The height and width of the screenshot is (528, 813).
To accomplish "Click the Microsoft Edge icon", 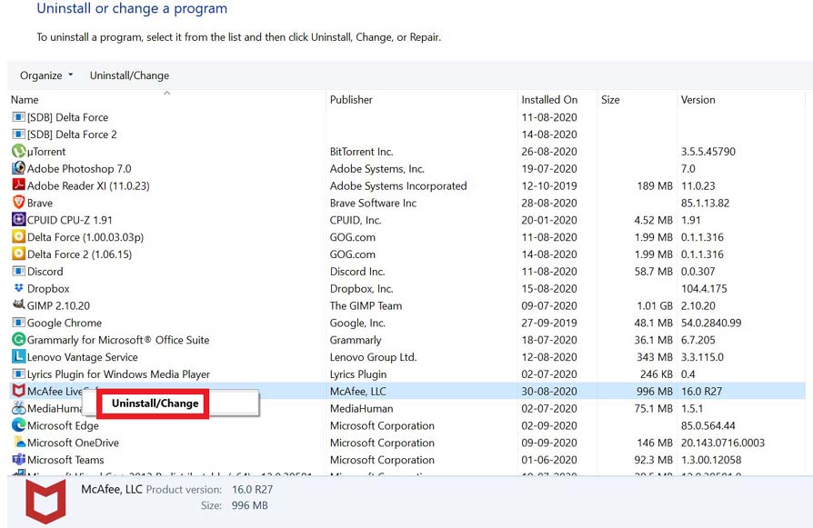I will [19, 425].
